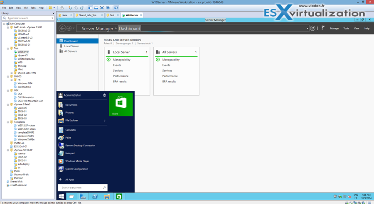374x204 pixels.
Task: Open the power options dropdown arrow
Action: pos(54,8)
